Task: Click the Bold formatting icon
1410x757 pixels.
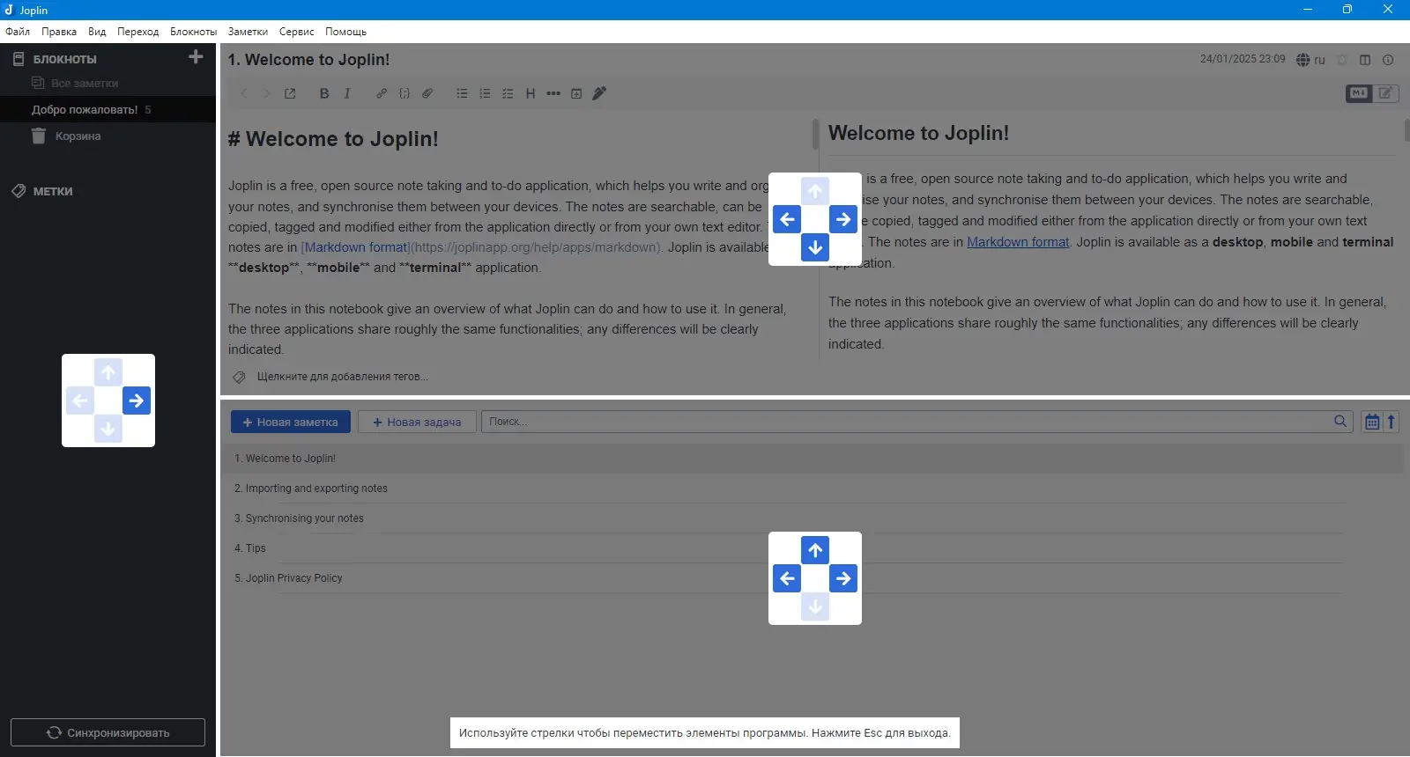Action: (324, 93)
